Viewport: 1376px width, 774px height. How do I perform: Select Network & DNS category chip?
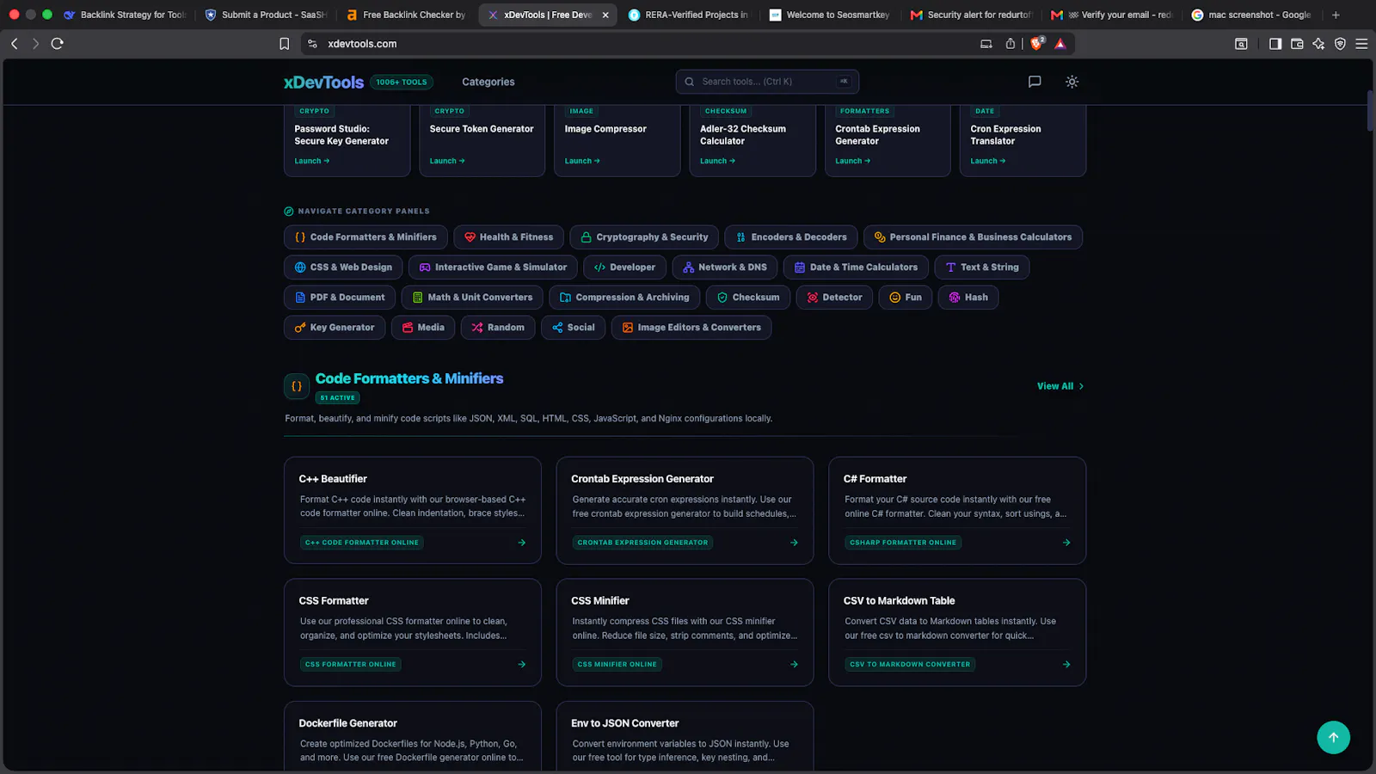pos(725,267)
